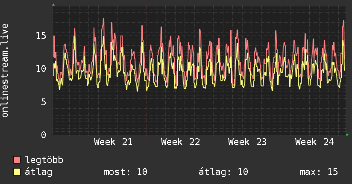Click the green arrow atop the y-axis
The width and height of the screenshot is (352, 184).
(x=53, y=5)
